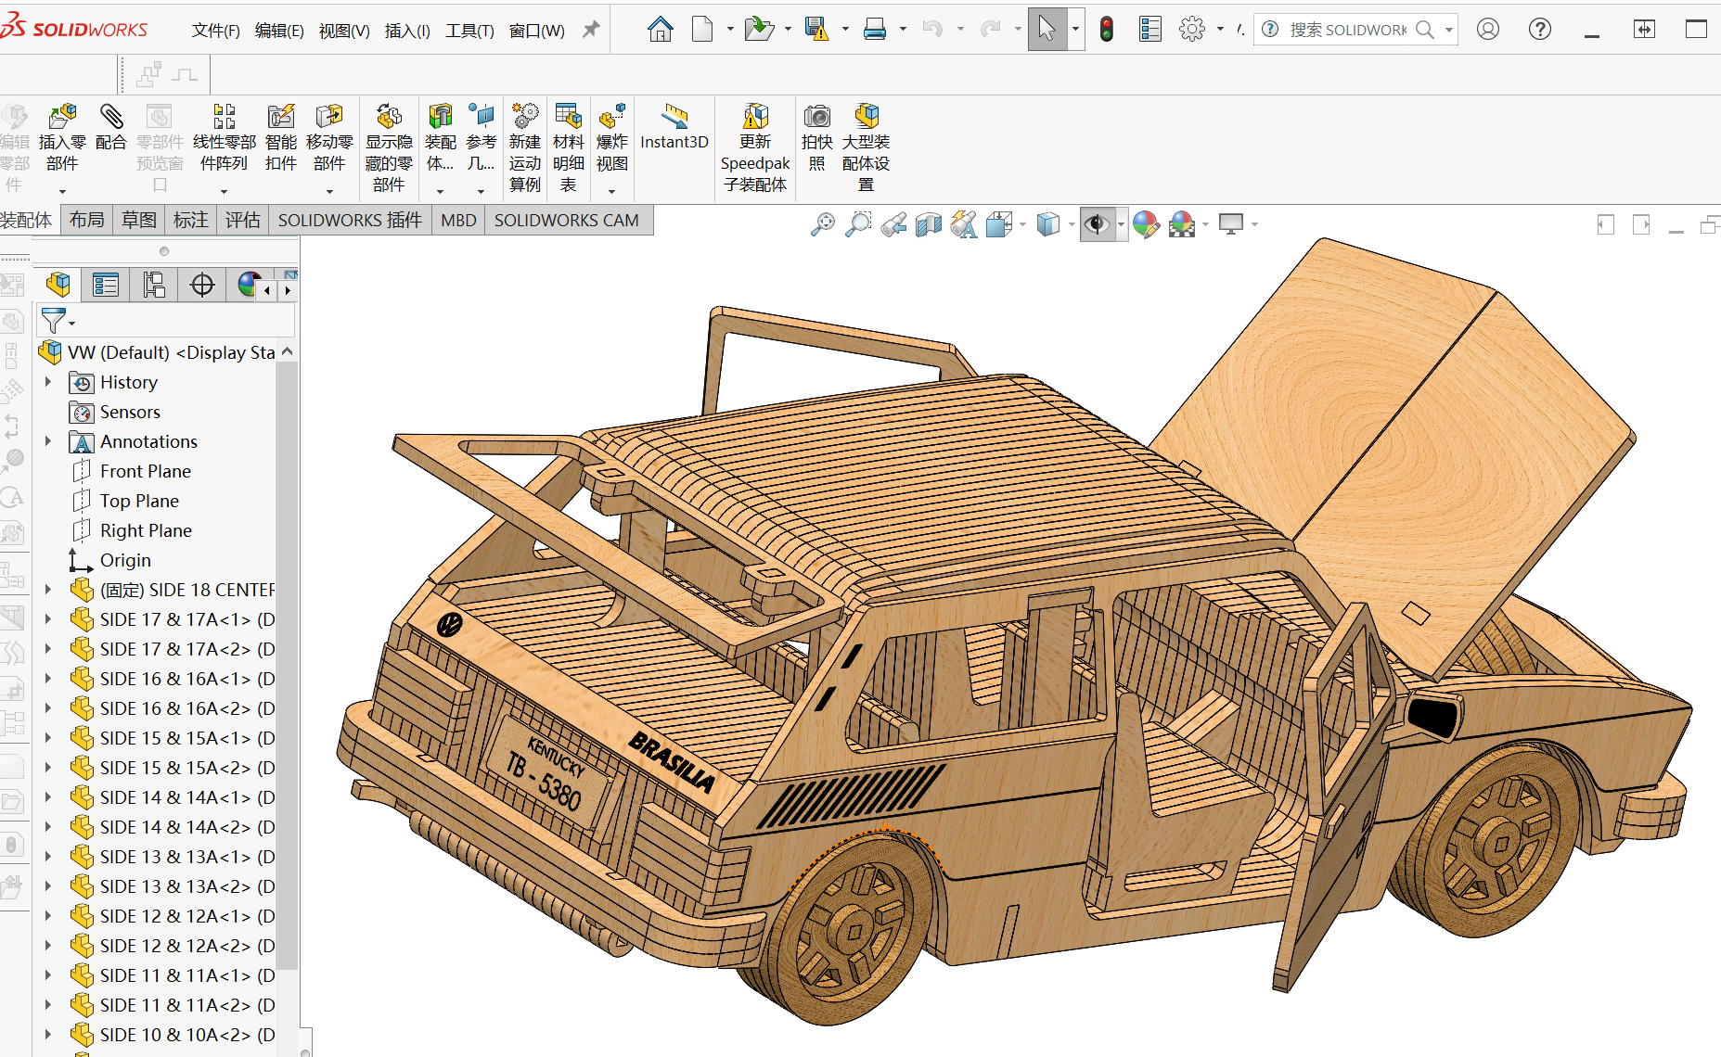Click Zoom to Area magnifier icon

(858, 224)
